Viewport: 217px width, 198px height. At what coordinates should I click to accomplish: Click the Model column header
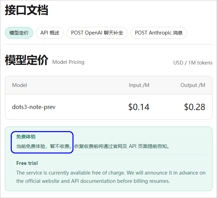[x=20, y=85]
